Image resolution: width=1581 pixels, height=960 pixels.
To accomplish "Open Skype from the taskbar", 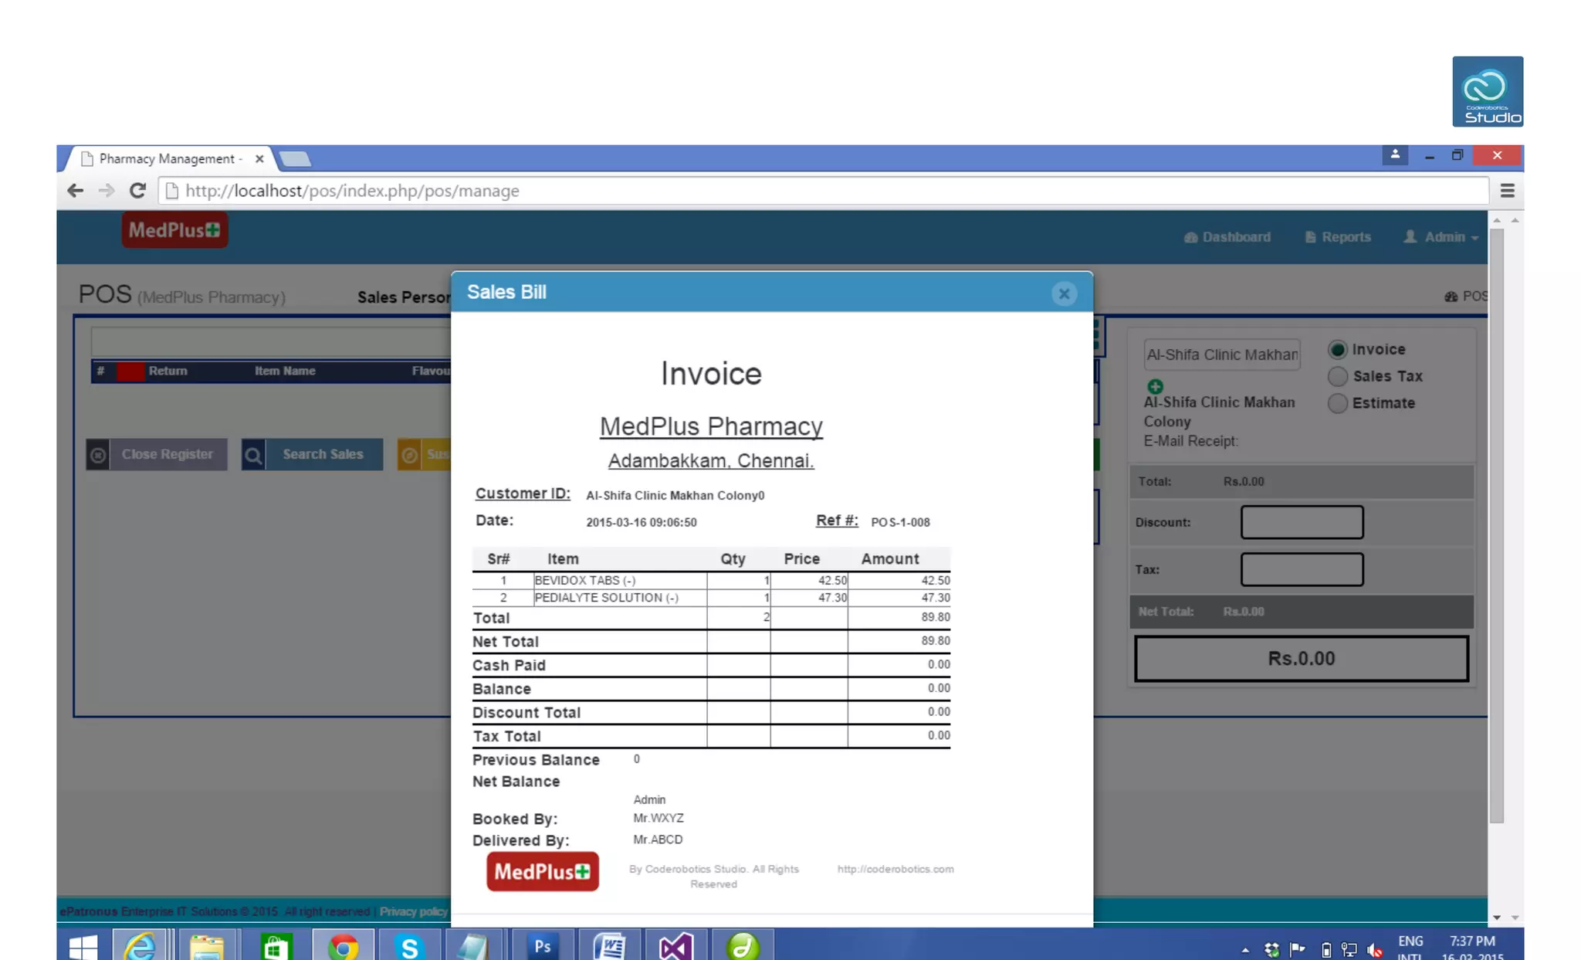I will tap(409, 946).
